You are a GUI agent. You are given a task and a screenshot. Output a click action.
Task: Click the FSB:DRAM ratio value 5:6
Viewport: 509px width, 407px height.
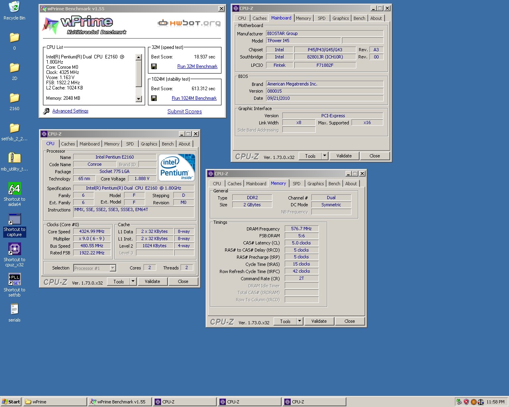coord(301,236)
